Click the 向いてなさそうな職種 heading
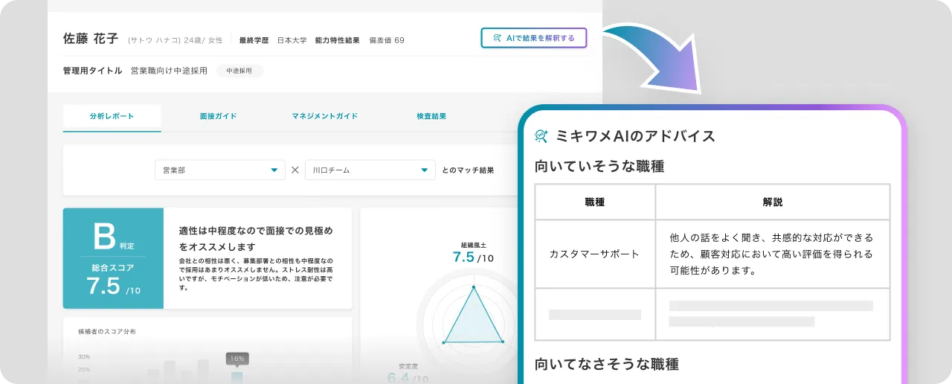The image size is (952, 384). [607, 364]
